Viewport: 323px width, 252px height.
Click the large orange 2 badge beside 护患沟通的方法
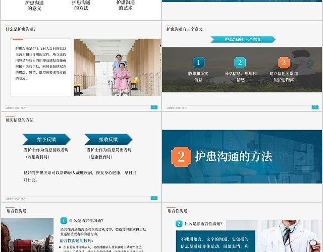tap(181, 157)
